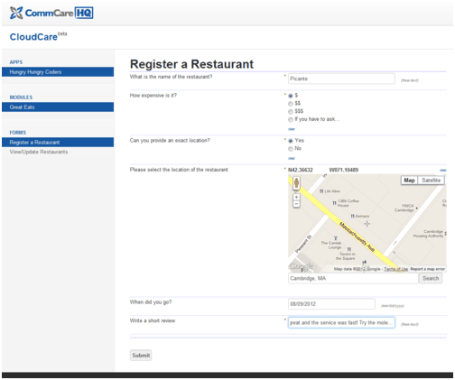Click the map crosshair location marker
The image size is (455, 380).
pyautogui.click(x=367, y=224)
